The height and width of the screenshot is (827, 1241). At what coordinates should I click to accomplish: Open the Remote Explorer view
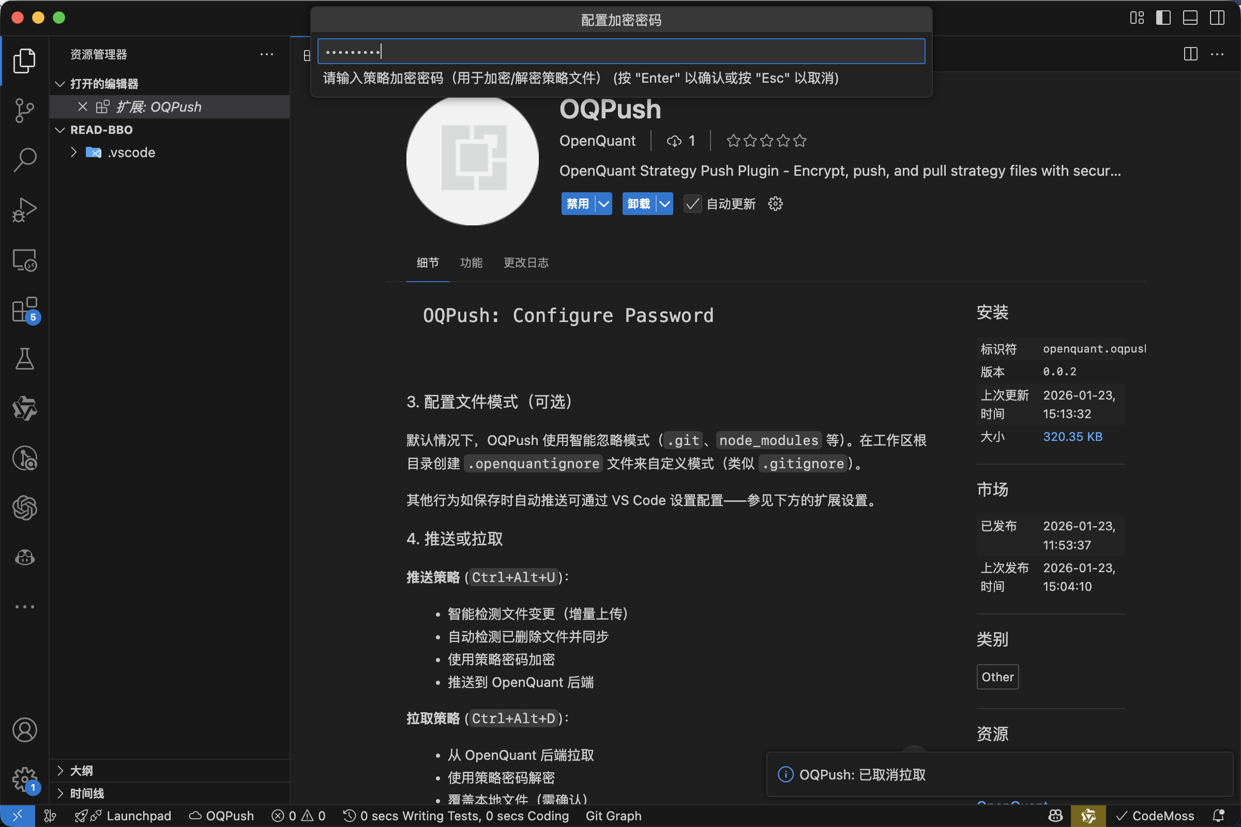tap(24, 260)
